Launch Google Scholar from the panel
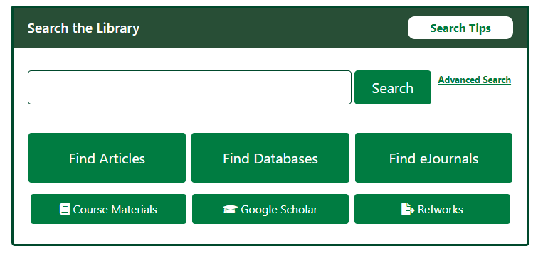 click(270, 209)
